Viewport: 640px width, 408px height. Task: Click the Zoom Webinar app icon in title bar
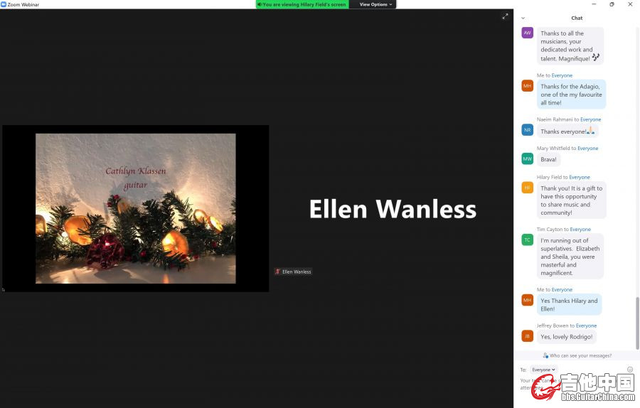pos(4,4)
